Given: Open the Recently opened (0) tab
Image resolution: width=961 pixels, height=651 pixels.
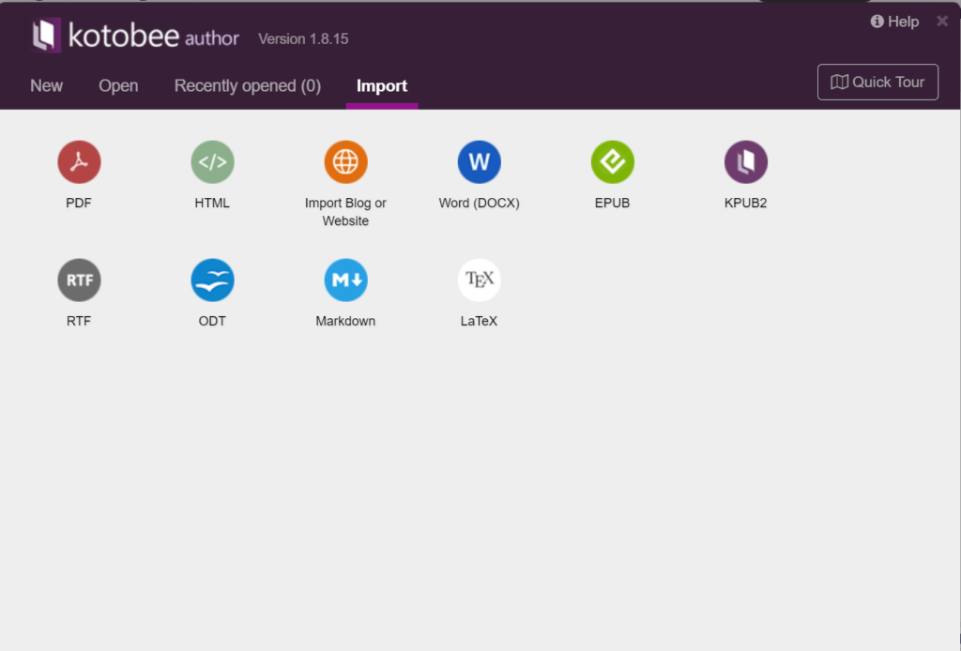Looking at the screenshot, I should [x=248, y=85].
